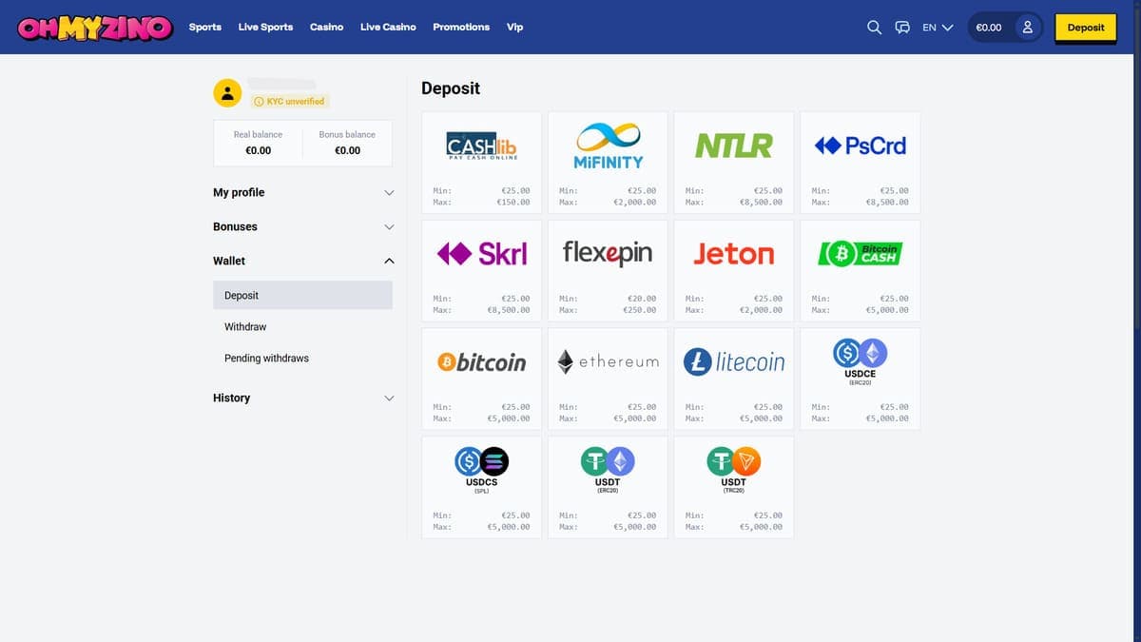Choose Jeton as deposit method
1141x642 pixels.
(x=734, y=270)
